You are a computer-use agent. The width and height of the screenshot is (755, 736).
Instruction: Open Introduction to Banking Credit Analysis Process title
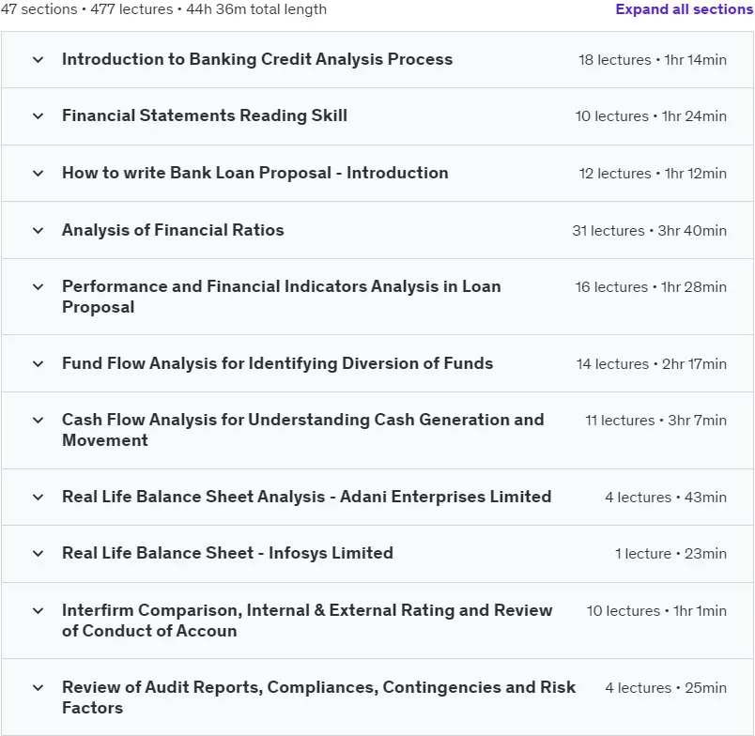257,59
